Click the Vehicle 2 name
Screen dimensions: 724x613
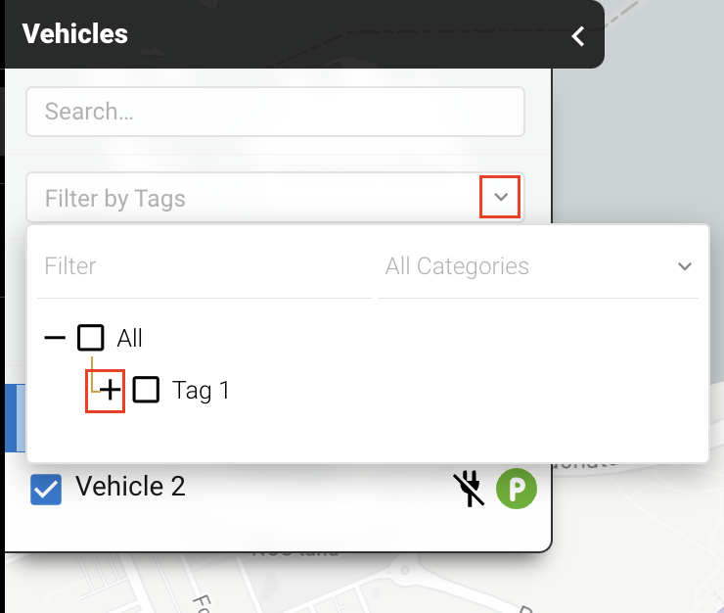pos(130,487)
